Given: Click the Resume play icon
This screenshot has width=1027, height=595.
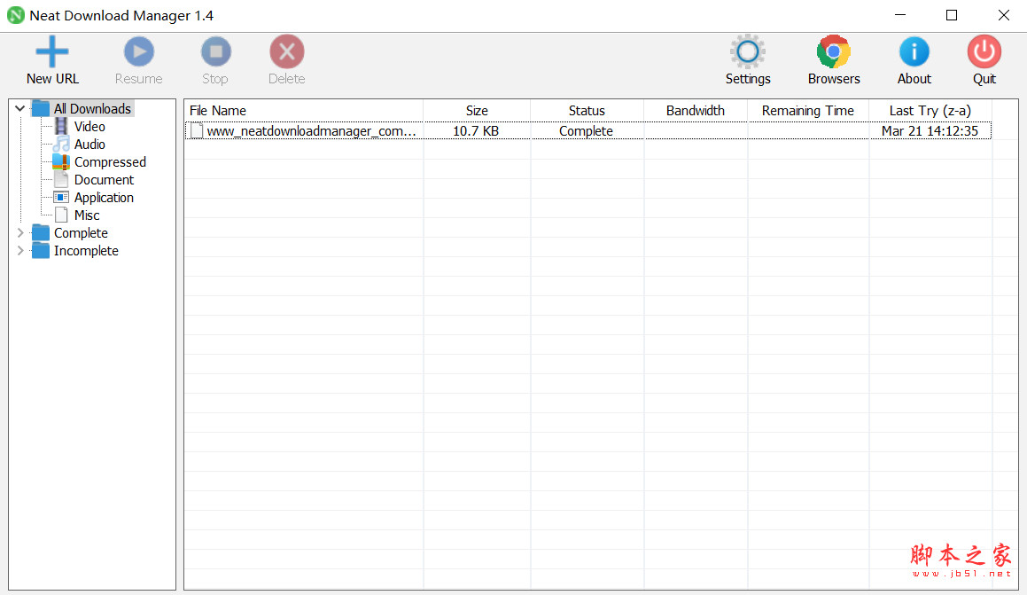Looking at the screenshot, I should pyautogui.click(x=139, y=51).
